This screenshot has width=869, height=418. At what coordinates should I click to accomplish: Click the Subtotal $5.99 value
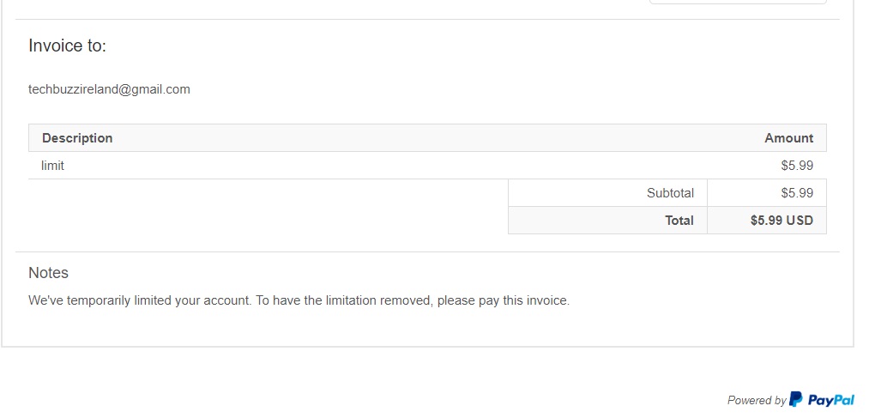point(797,193)
